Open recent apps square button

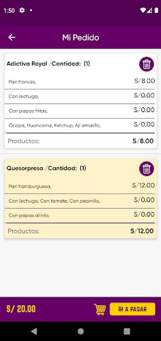(x=127, y=331)
